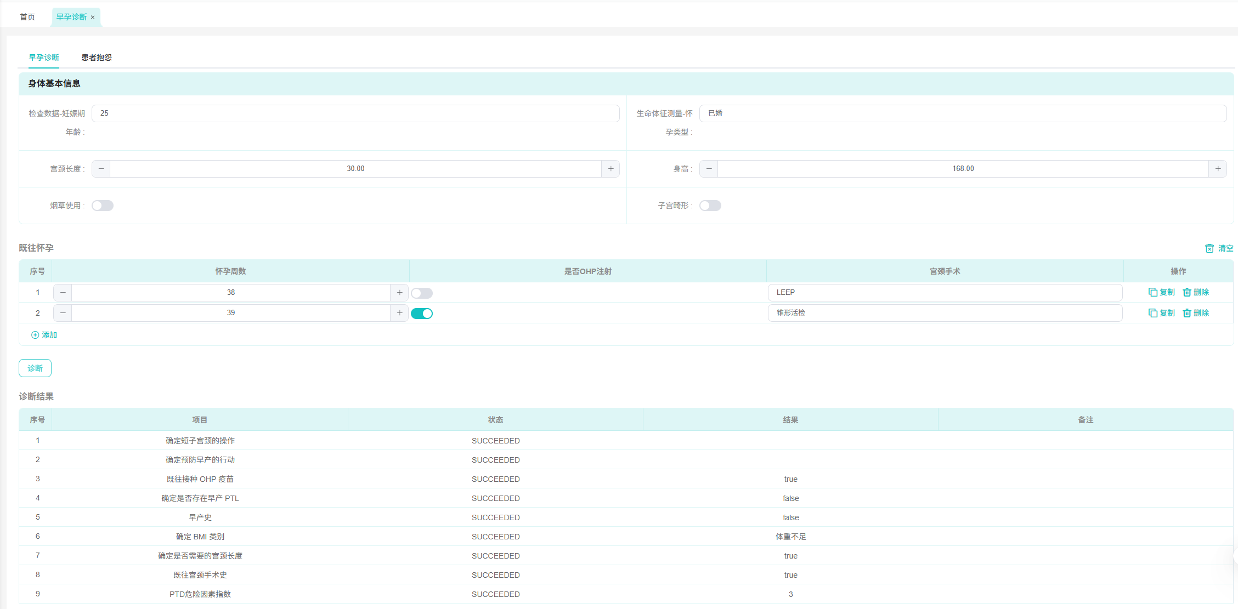Click the 添加 plus circle icon
This screenshot has width=1238, height=609.
pos(35,335)
